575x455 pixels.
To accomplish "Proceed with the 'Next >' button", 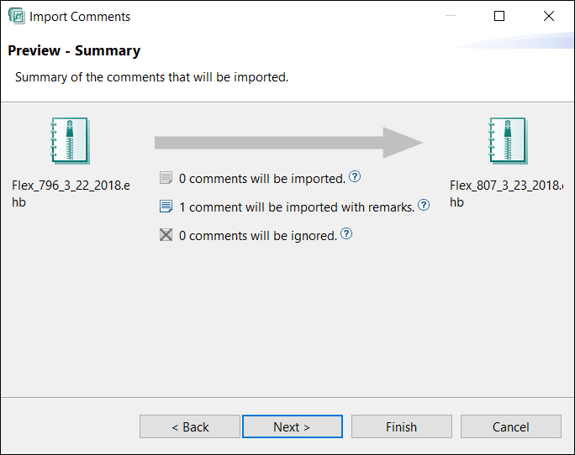I will (x=292, y=426).
